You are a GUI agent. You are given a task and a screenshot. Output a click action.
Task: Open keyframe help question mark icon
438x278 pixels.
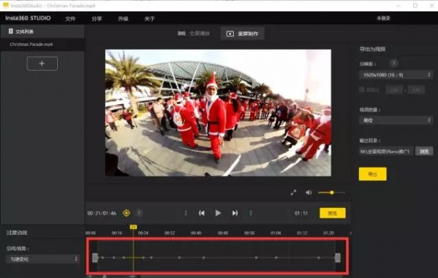tap(139, 213)
